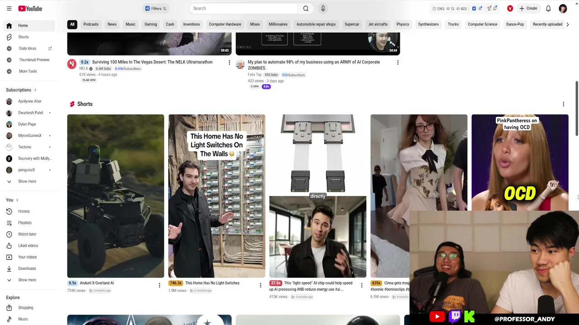Click the YouTube logo
Image resolution: width=579 pixels, height=325 pixels.
tap(30, 9)
